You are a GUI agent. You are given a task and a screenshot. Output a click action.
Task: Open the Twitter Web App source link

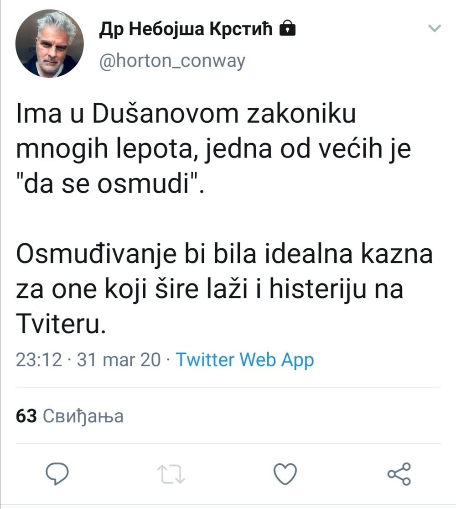coord(245,360)
